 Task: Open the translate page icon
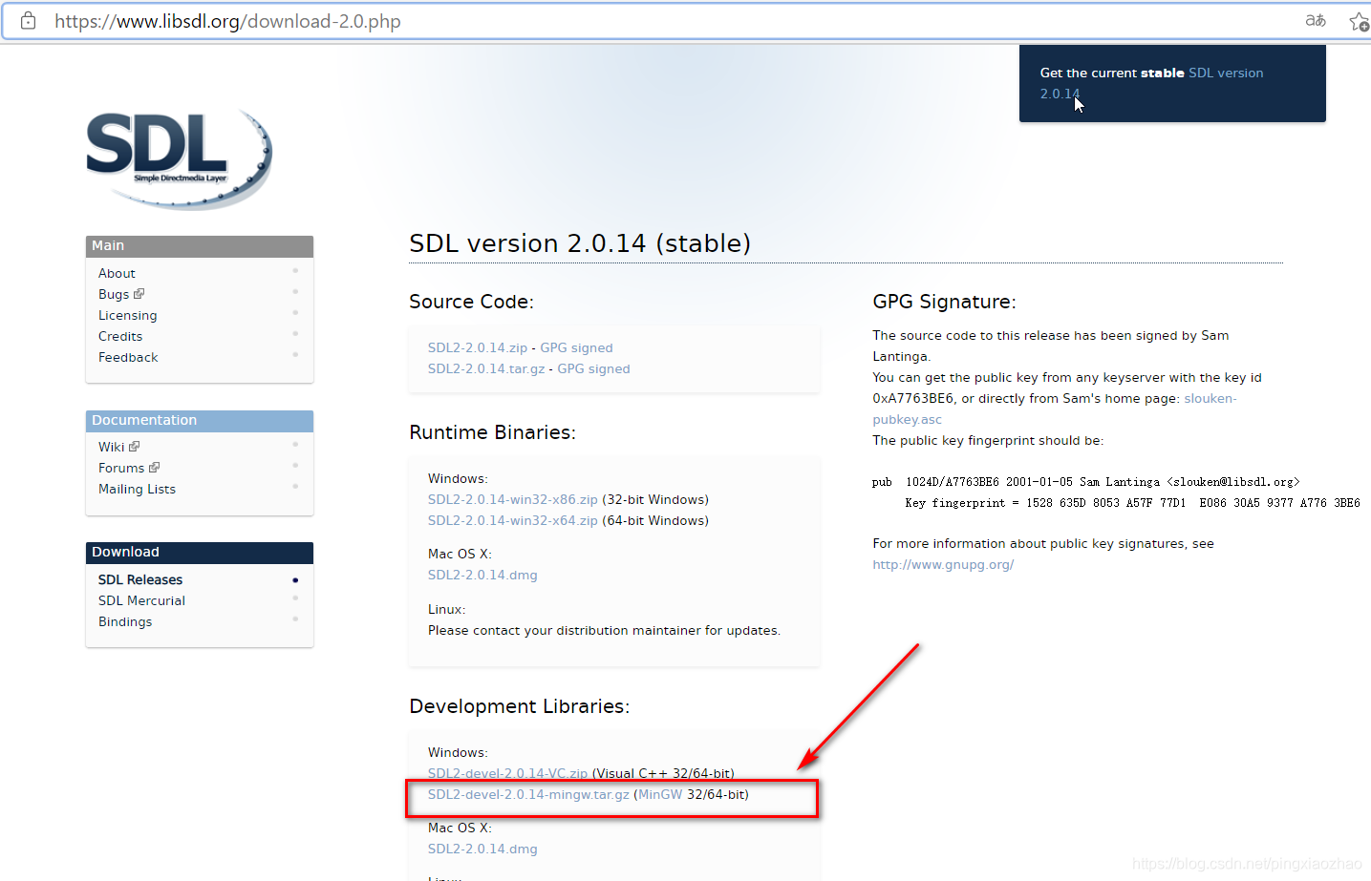(1316, 20)
